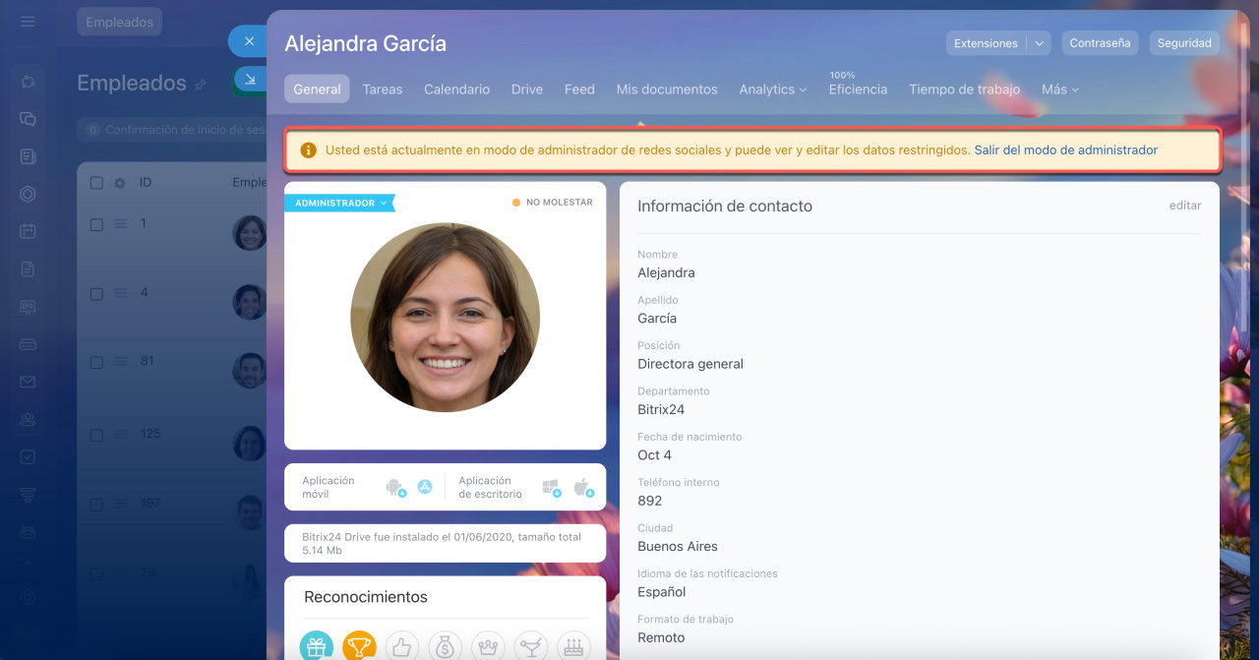Open the hamburger menu in sidebar
This screenshot has width=1259, height=660.
[x=28, y=22]
